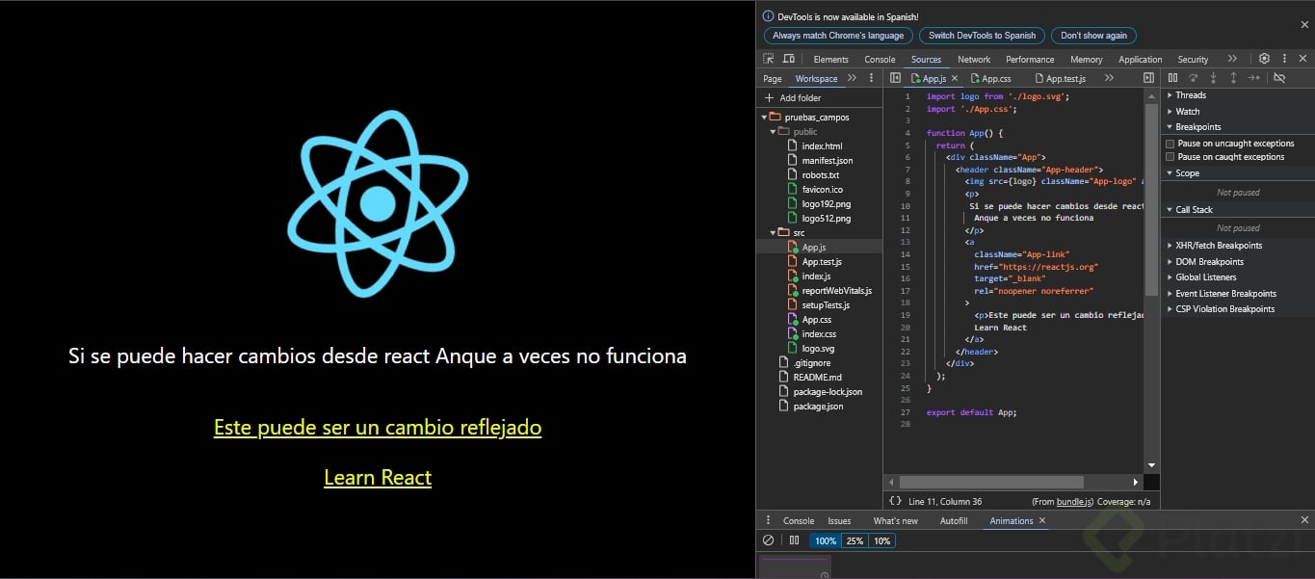The image size is (1315, 579).
Task: Click the code editor vertical scrollbar
Action: coord(1151,199)
